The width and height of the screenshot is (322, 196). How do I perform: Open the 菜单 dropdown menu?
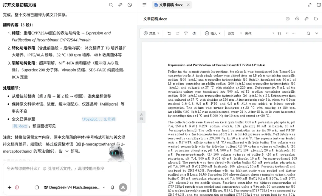pyautogui.click(x=151, y=33)
